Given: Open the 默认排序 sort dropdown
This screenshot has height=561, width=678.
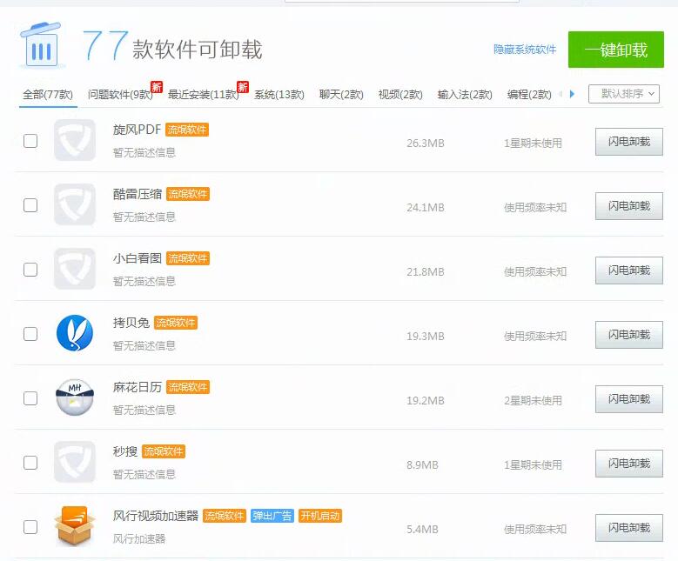Looking at the screenshot, I should click(x=624, y=94).
